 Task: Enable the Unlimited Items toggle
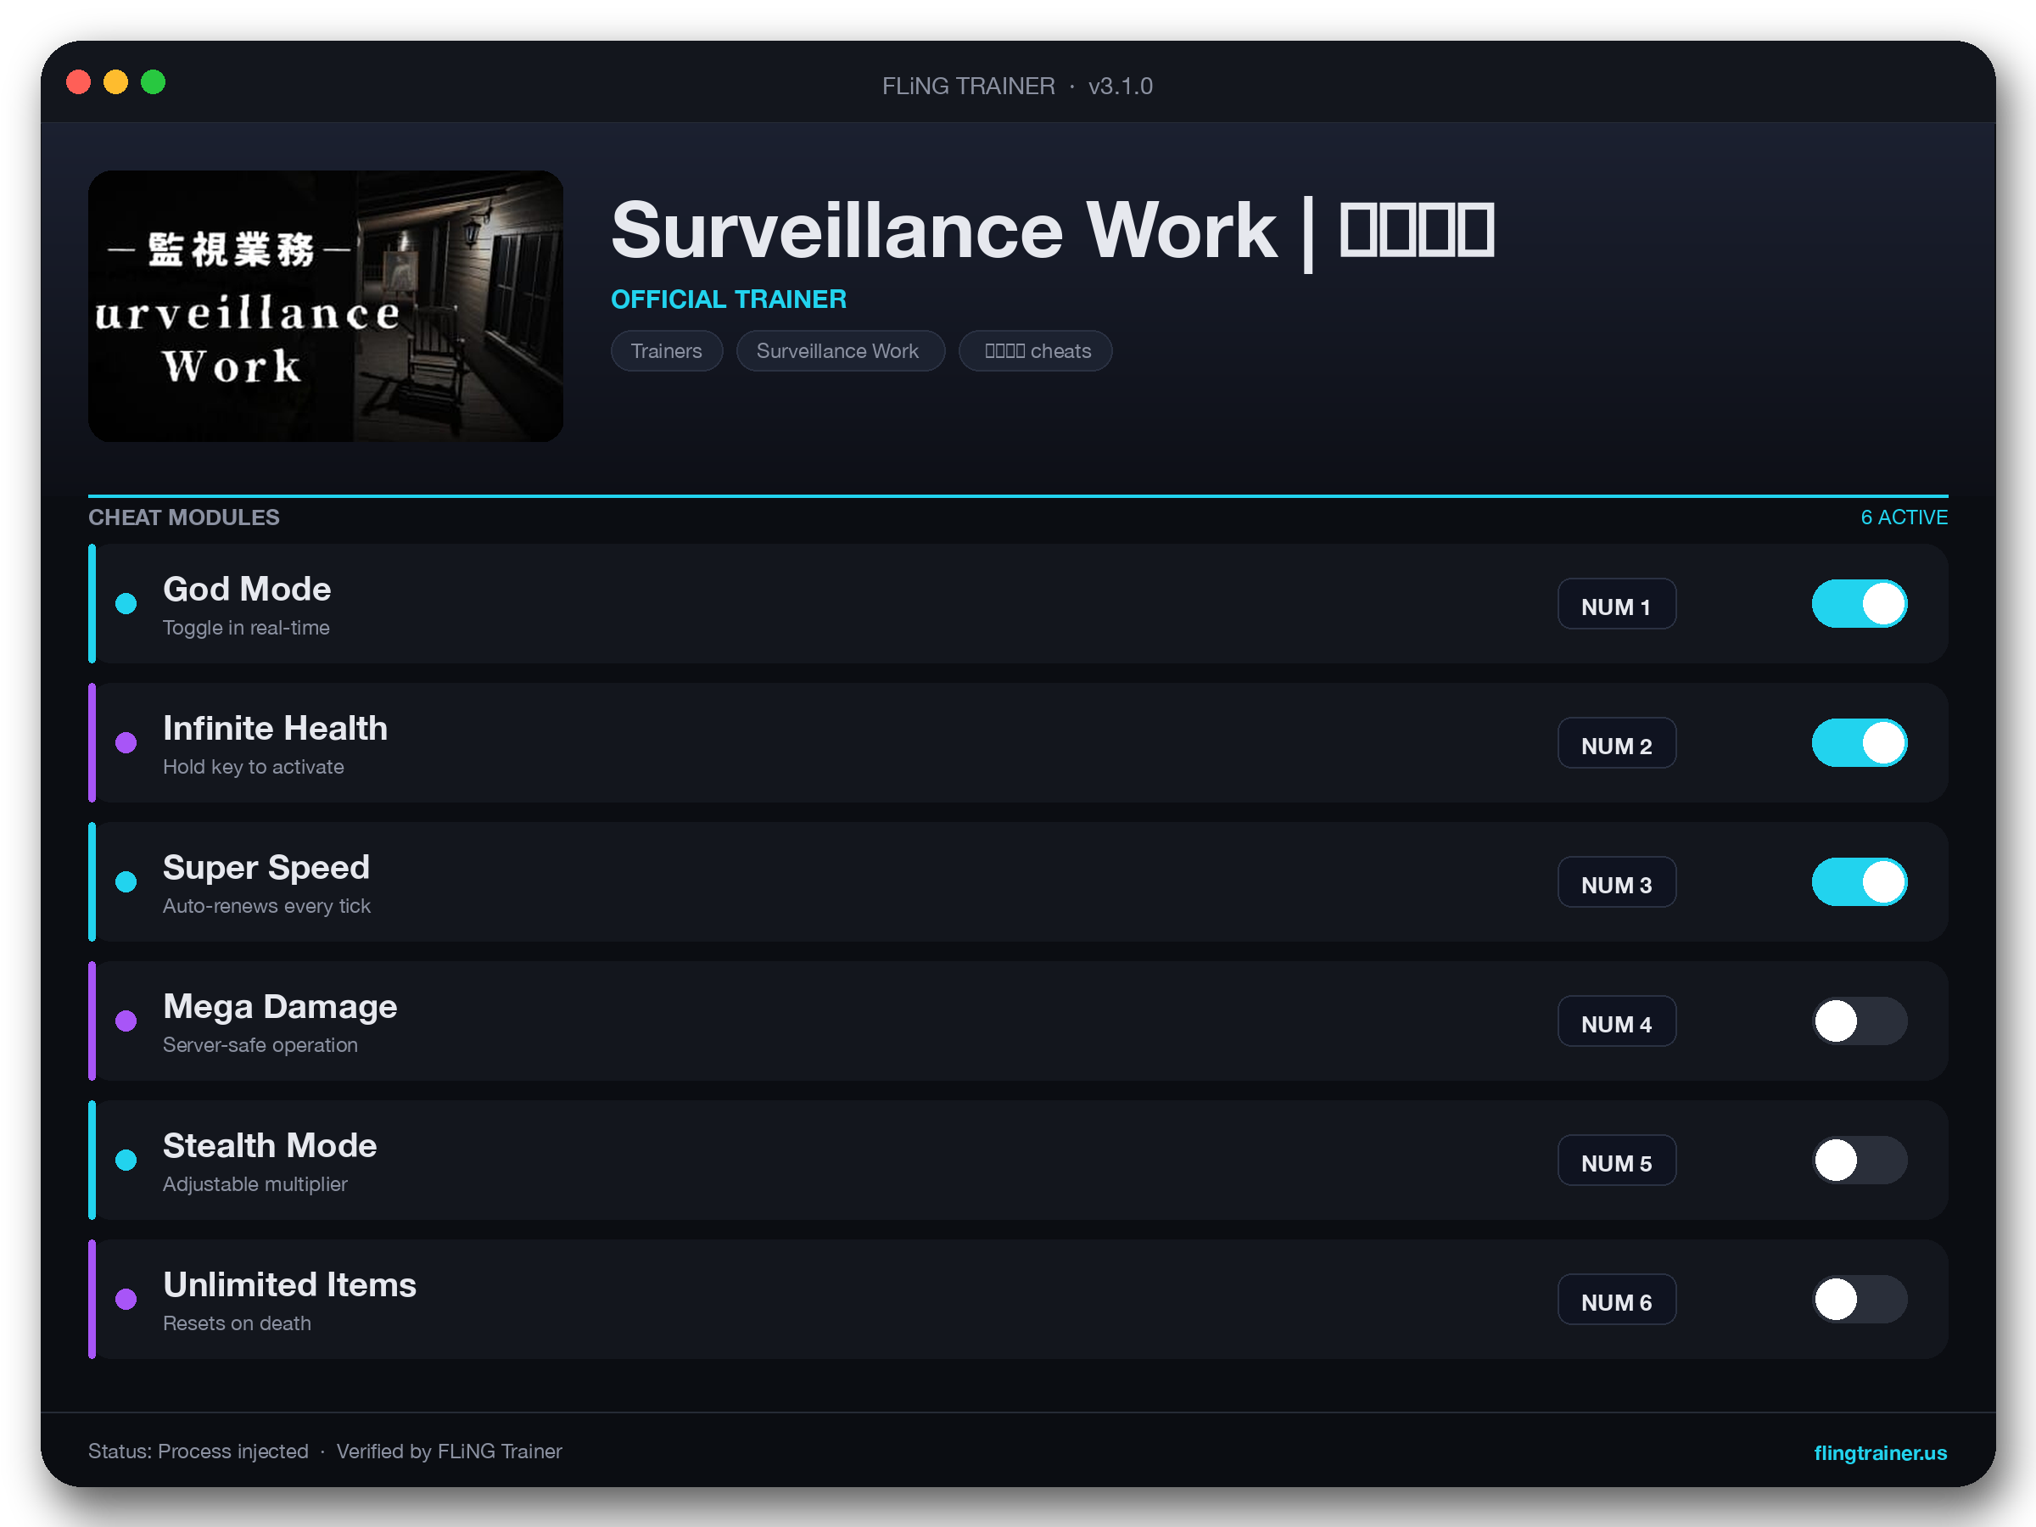[1860, 1299]
